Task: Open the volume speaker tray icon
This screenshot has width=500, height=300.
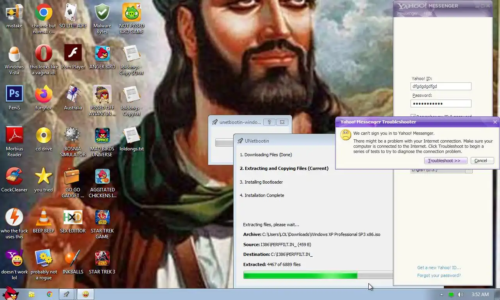Action: click(461, 295)
